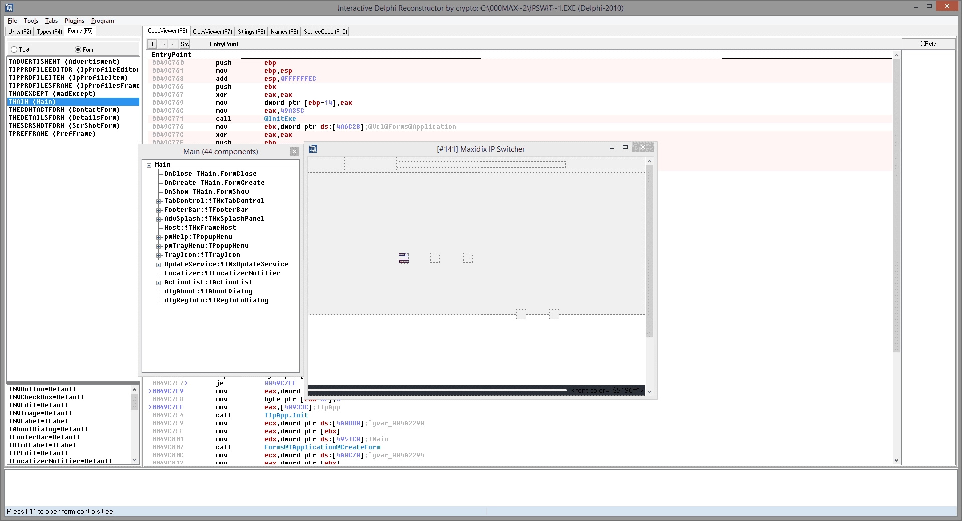Click the Maxidix IP Switcher form window icon
The width and height of the screenshot is (962, 521).
[313, 149]
